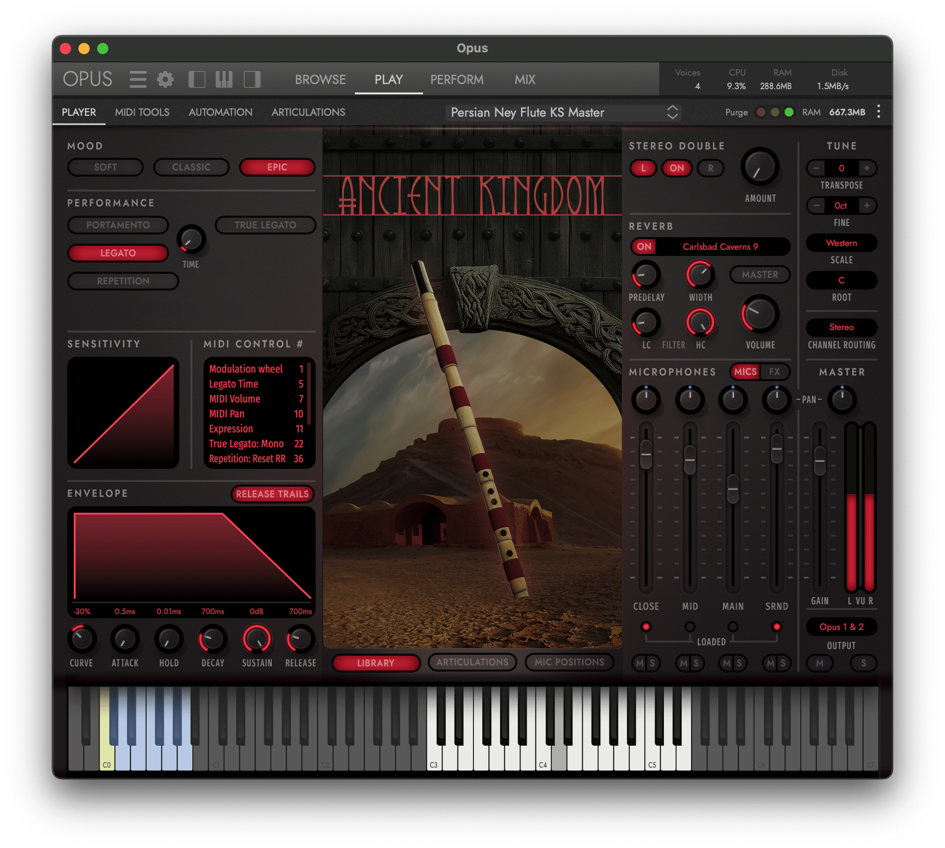Increase transpose with the plus button
The width and height of the screenshot is (945, 848).
coord(867,168)
